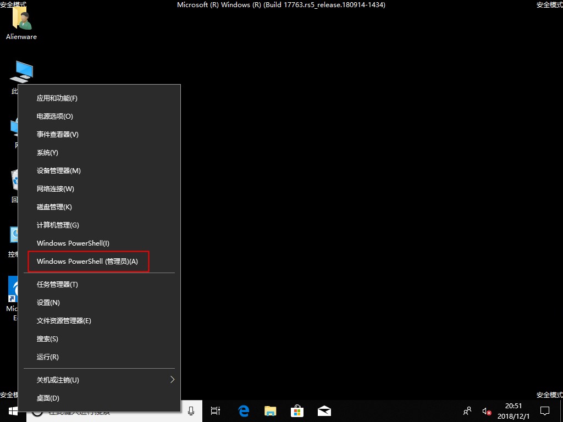
Task: Expand the 关机或注销(U) submenu arrow
Action: 172,380
